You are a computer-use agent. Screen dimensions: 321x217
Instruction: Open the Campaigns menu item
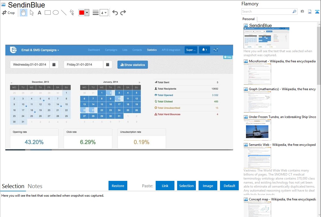(x=111, y=50)
